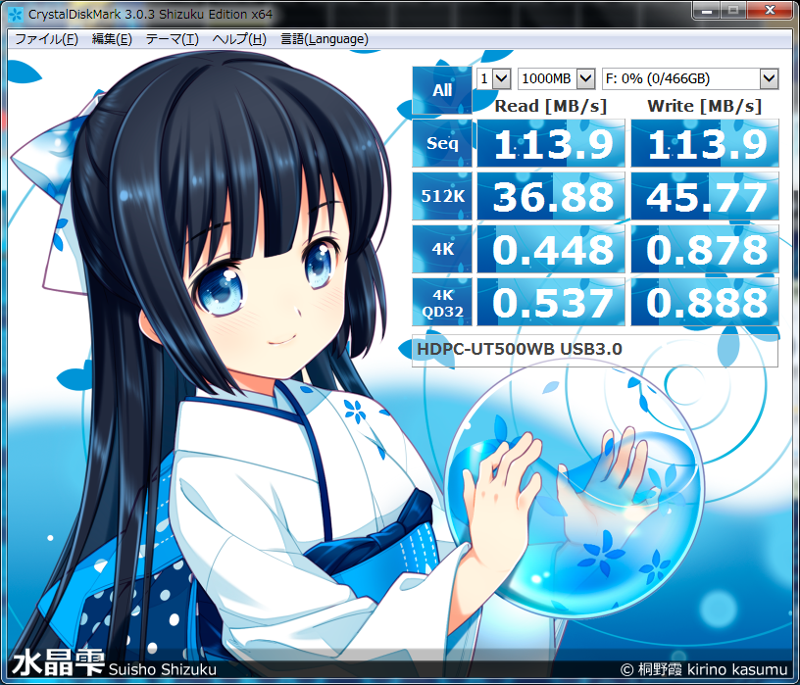This screenshot has height=685, width=800.
Task: Maximize the CrystalDiskMark window
Action: 733,10
